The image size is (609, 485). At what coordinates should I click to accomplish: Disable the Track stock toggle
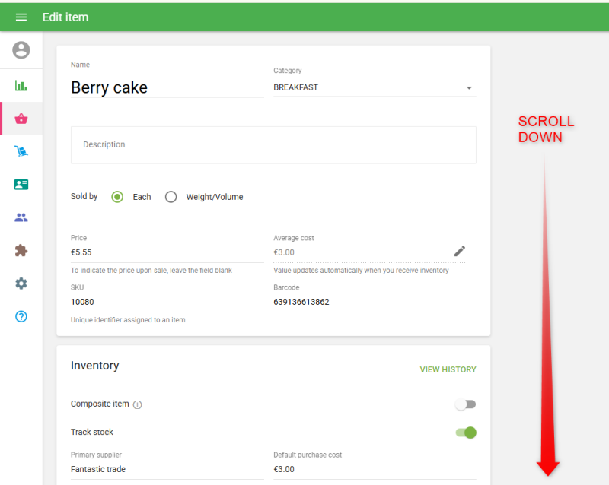tap(465, 433)
